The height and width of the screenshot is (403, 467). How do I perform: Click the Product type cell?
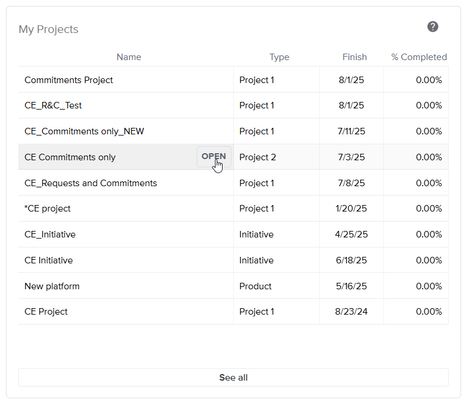coord(256,286)
